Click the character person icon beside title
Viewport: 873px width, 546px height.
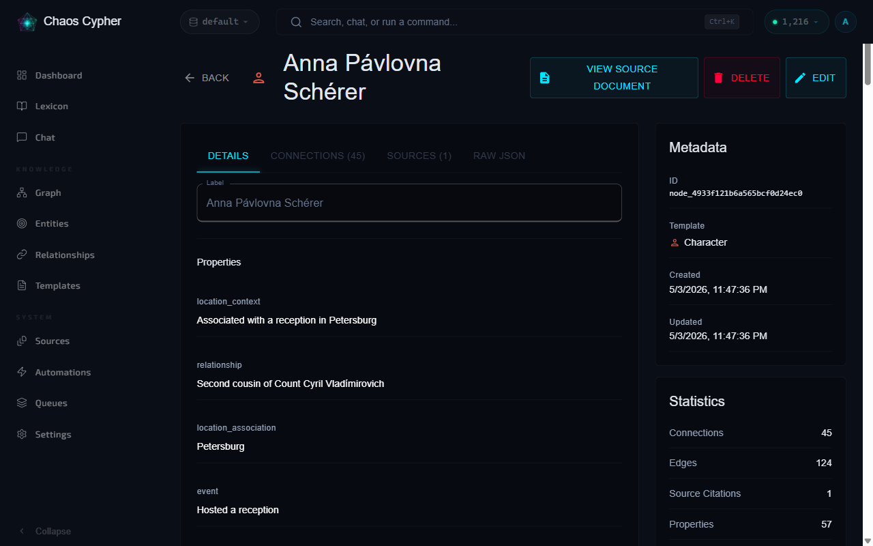258,78
